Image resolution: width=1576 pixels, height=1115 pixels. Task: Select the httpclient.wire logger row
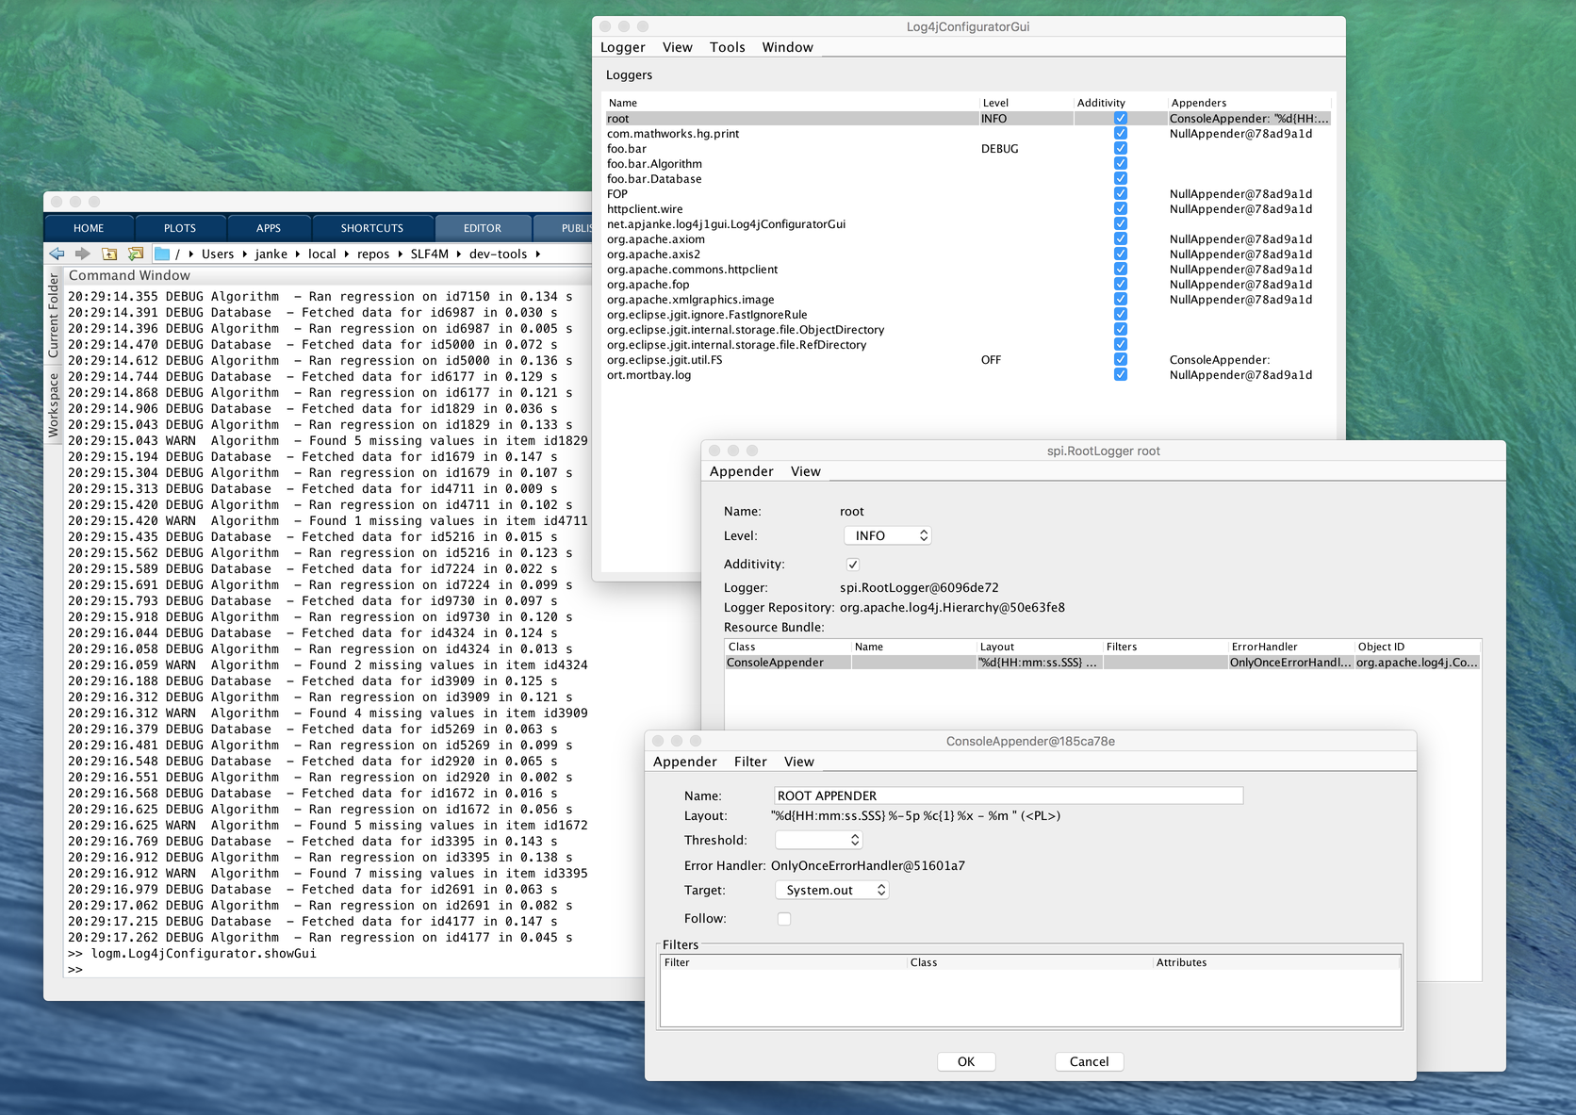click(967, 209)
